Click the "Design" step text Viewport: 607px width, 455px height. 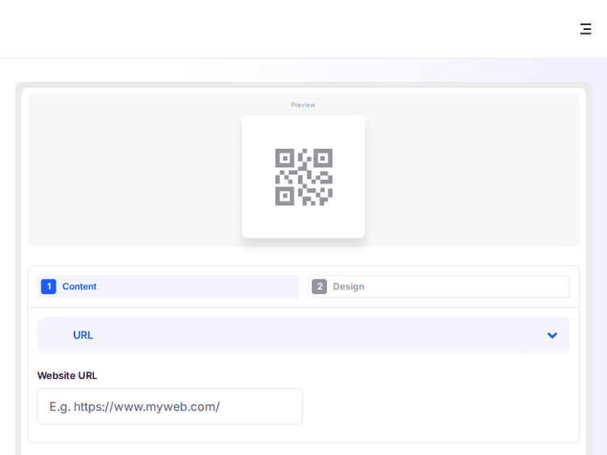point(349,287)
